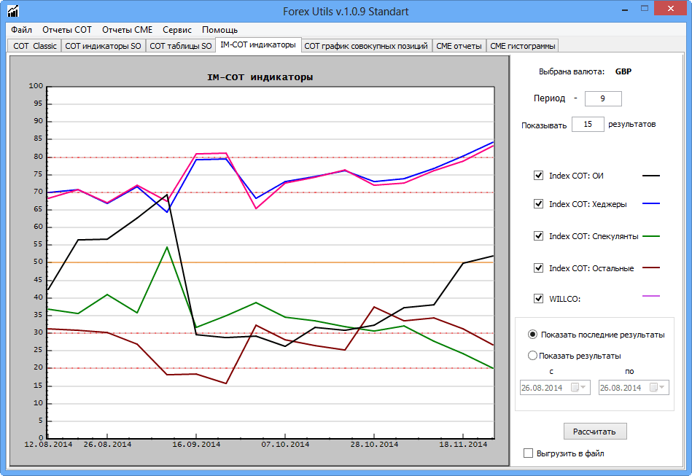Image resolution: width=692 pixels, height=476 pixels.
Task: Switch to the COT Classic tab
Action: click(34, 46)
